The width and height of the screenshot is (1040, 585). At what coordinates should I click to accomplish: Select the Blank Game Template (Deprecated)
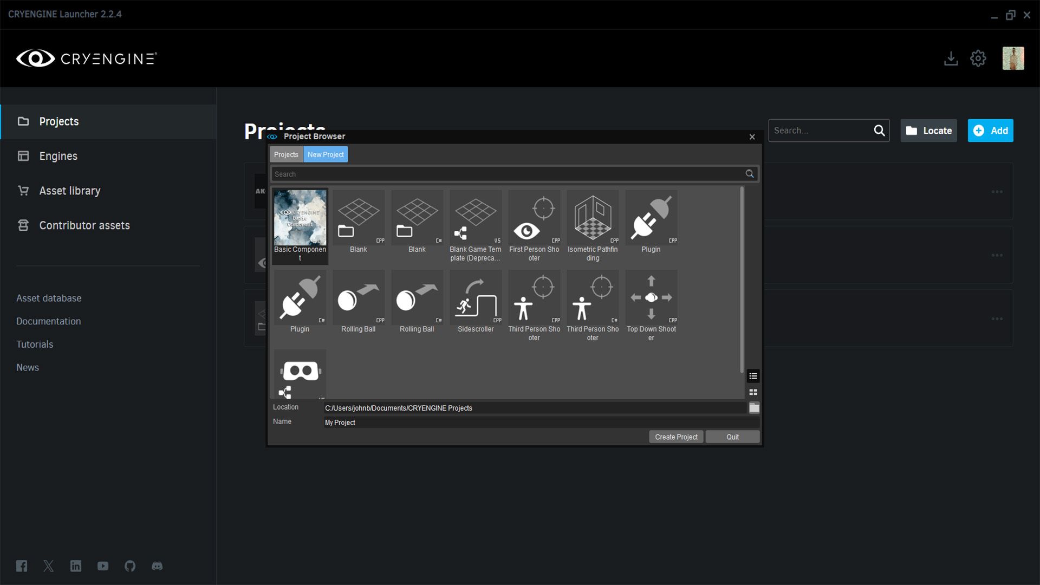point(476,226)
